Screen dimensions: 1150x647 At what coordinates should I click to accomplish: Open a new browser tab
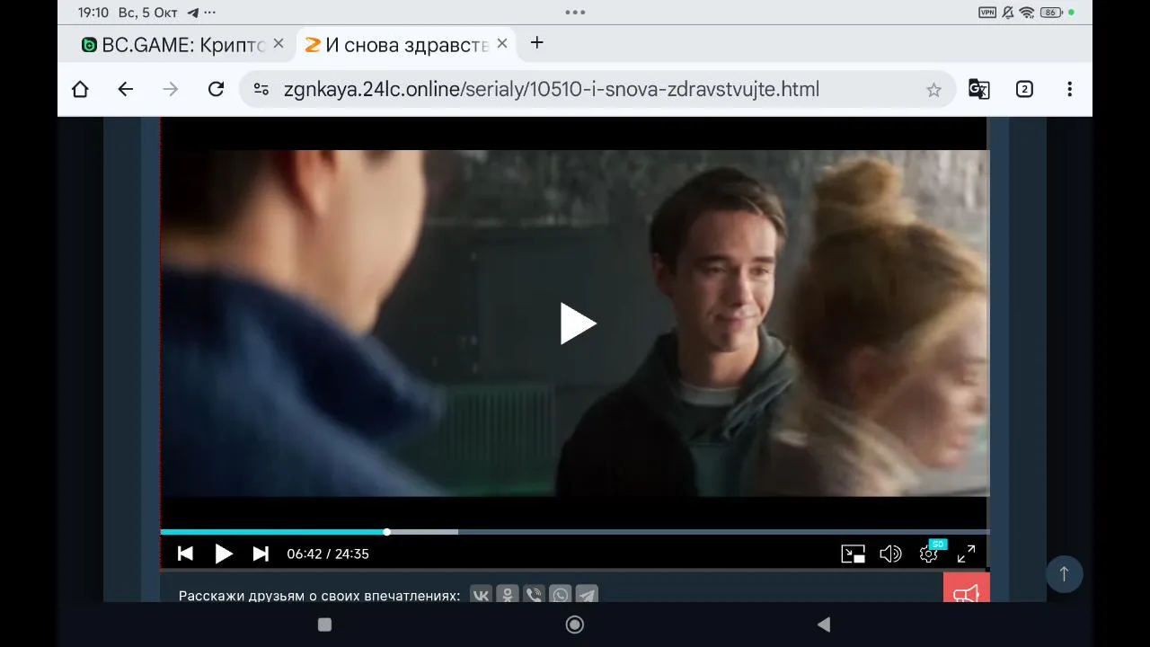tap(537, 43)
